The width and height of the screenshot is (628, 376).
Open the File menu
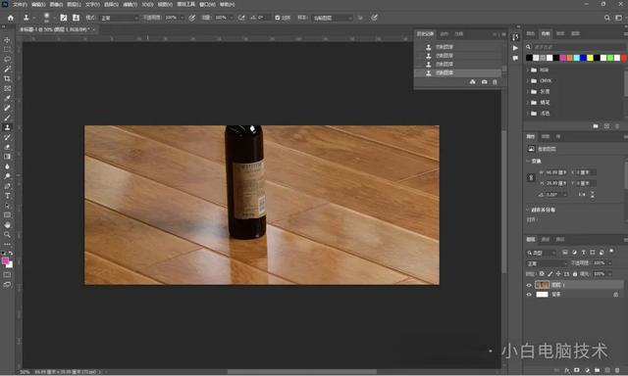tap(20, 4)
